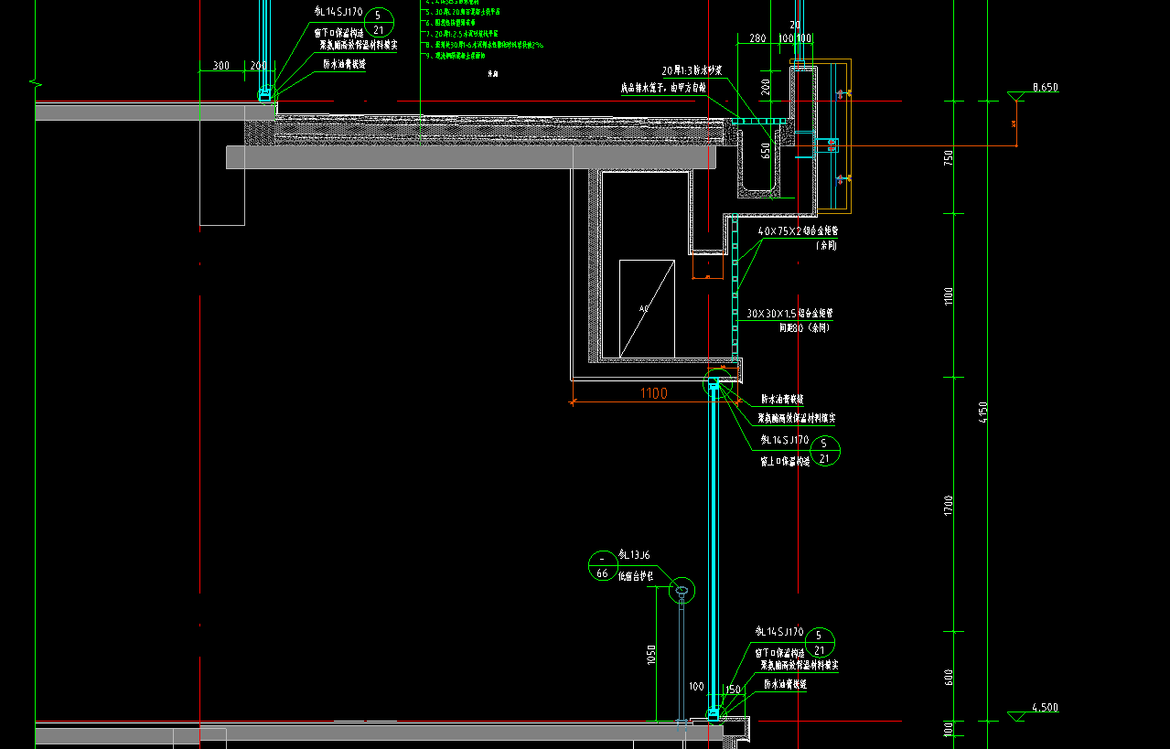Click the 650 gutter depth dimension
Image resolution: width=1170 pixels, height=749 pixels.
pyautogui.click(x=766, y=151)
